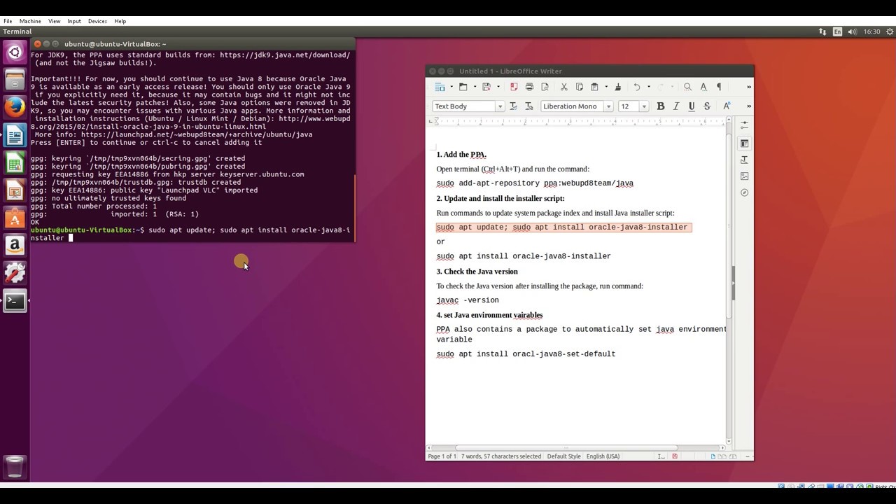The width and height of the screenshot is (896, 504).
Task: Click the volume indicator in top panel
Action: (x=852, y=31)
